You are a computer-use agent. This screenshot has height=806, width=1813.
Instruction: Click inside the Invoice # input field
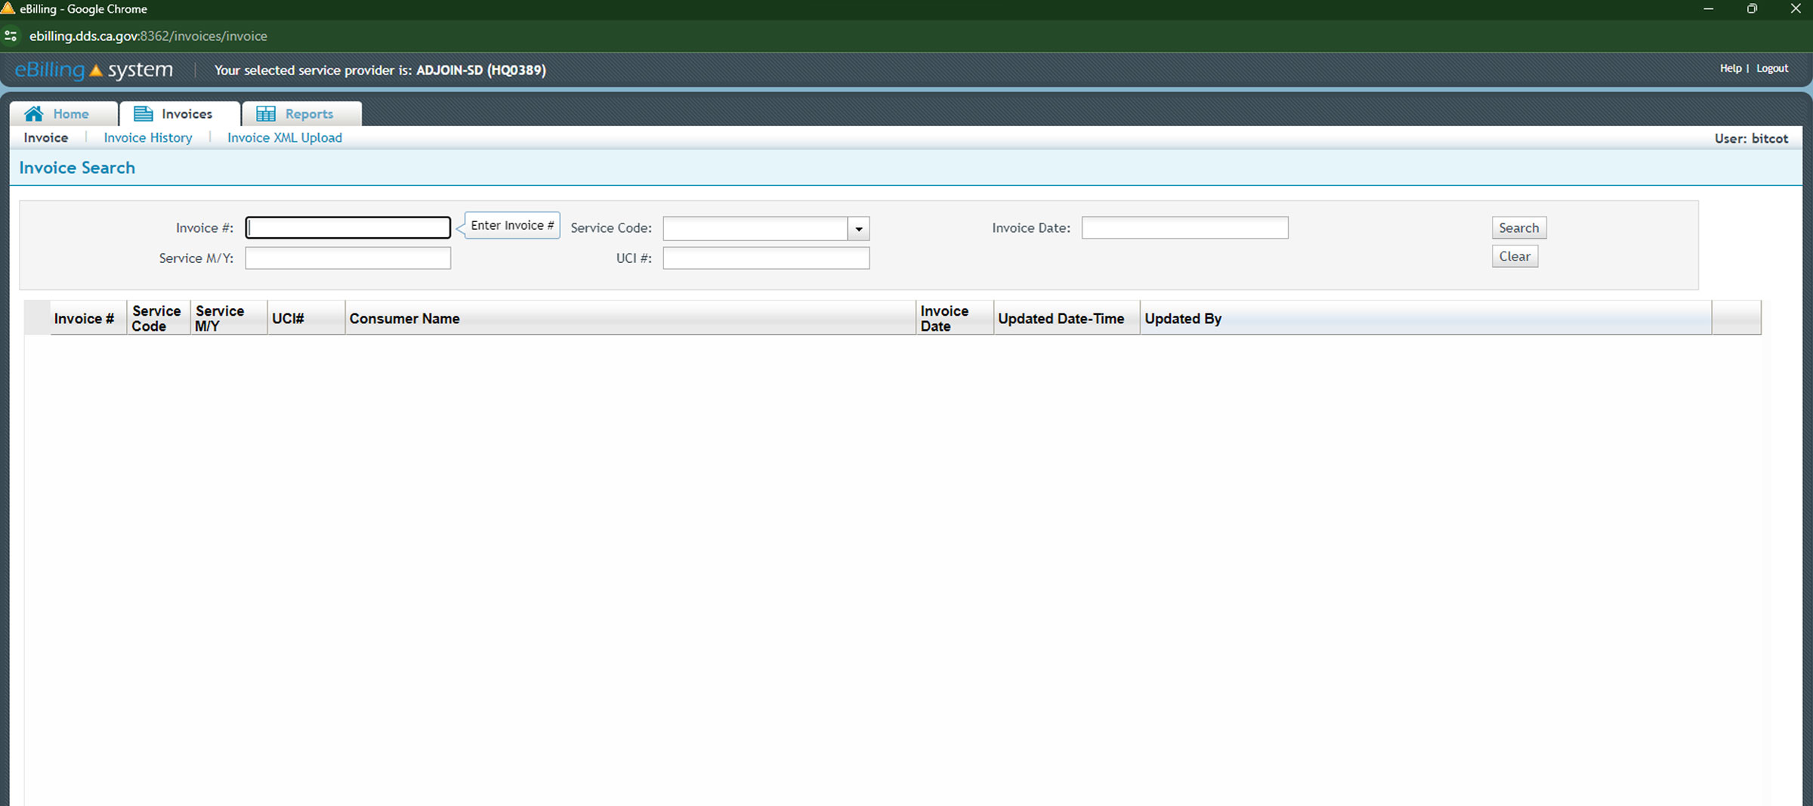click(x=347, y=227)
